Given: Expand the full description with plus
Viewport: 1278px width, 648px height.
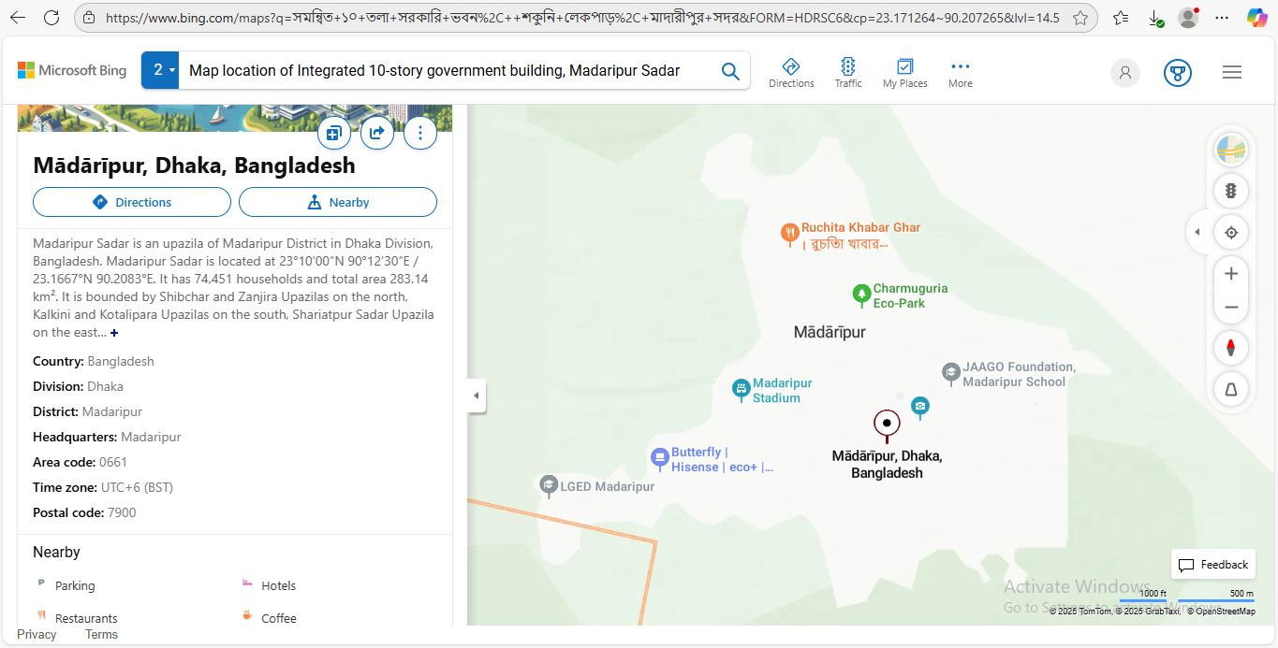Looking at the screenshot, I should (x=114, y=333).
